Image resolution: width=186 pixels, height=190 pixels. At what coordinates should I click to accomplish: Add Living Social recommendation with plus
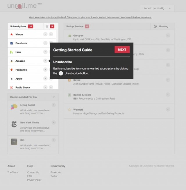click(x=53, y=105)
